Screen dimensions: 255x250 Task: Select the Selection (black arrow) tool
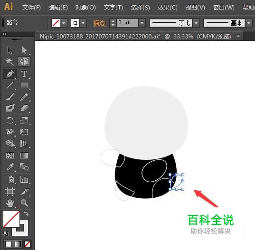[x=10, y=50]
